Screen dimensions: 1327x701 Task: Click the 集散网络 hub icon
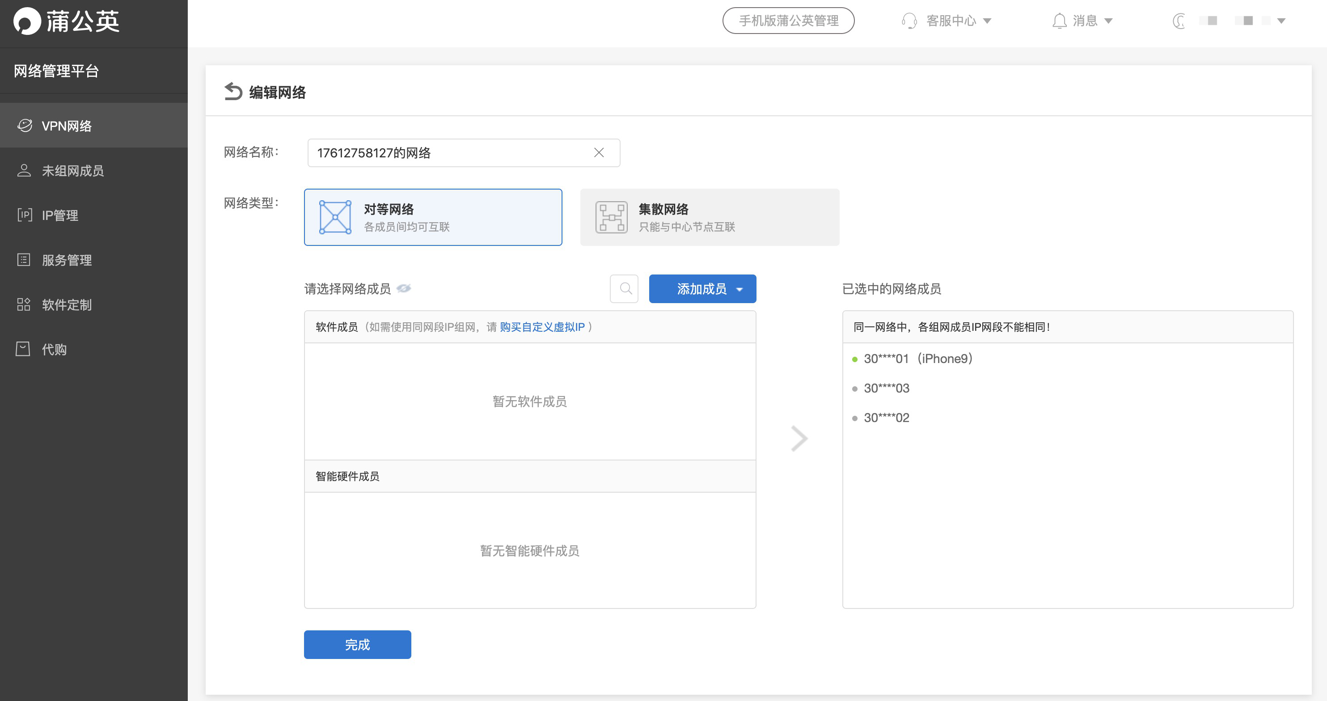(x=612, y=217)
